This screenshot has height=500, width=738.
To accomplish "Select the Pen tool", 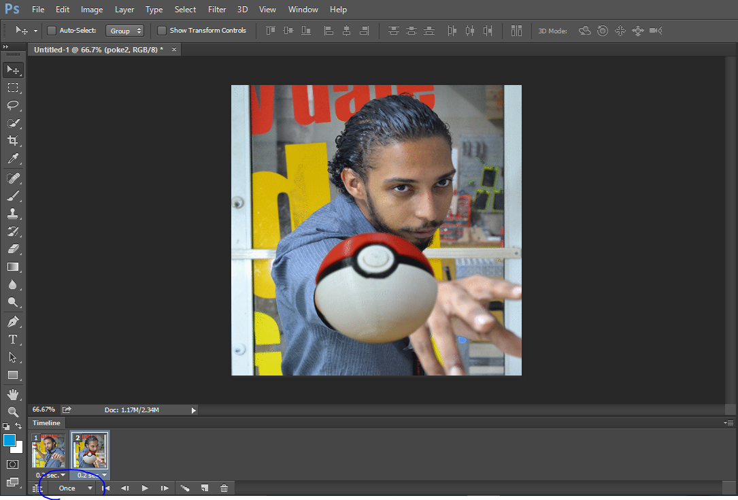I will [x=13, y=322].
